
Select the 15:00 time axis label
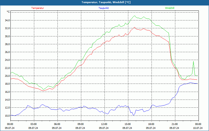128,124
